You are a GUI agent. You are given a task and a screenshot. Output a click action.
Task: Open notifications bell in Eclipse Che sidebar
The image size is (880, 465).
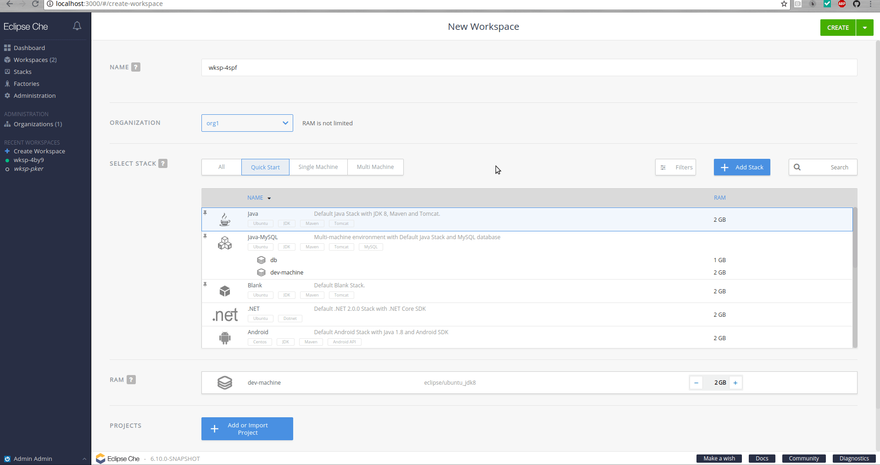point(77,26)
